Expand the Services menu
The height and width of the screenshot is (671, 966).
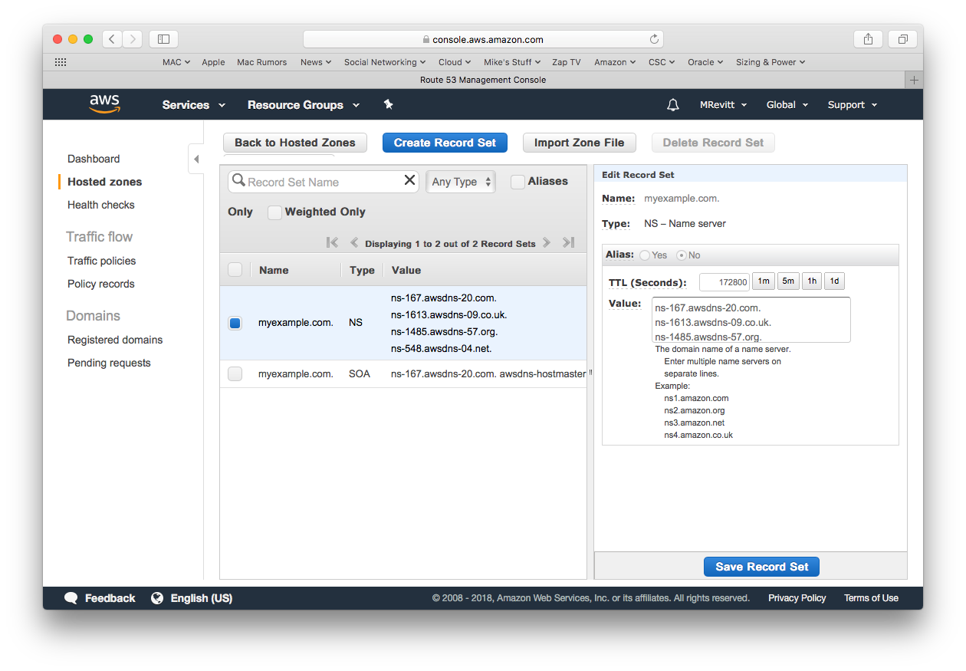(194, 105)
